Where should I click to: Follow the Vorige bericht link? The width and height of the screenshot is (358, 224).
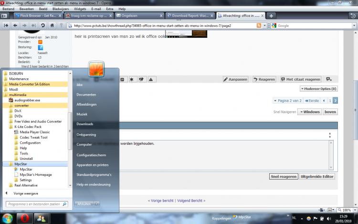[x=162, y=201]
